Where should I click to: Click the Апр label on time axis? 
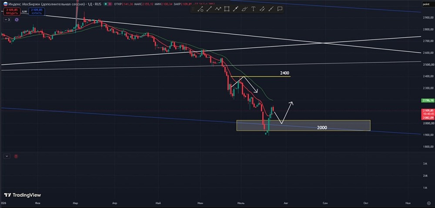114,203
